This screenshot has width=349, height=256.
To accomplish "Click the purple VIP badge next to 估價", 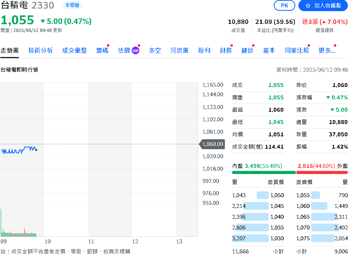I will click(x=135, y=50).
